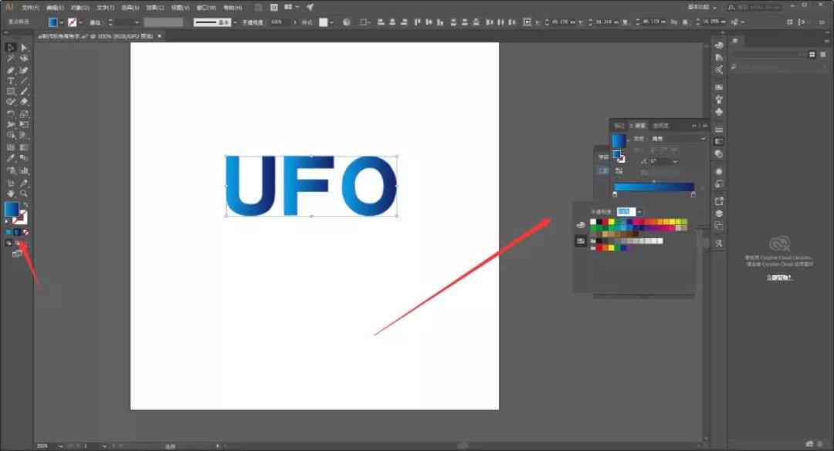Select the Rotate tool

pos(11,114)
